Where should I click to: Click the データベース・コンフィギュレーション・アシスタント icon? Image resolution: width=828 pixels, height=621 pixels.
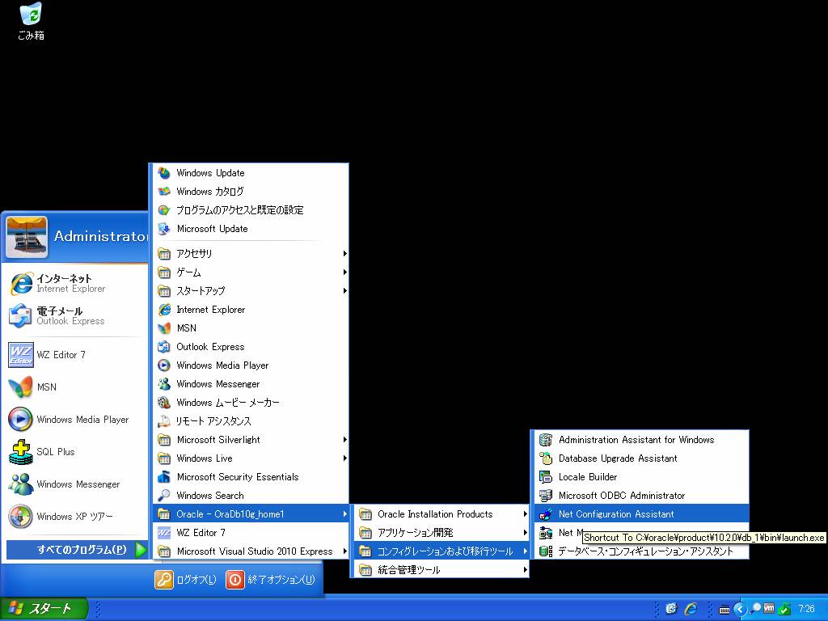point(546,551)
